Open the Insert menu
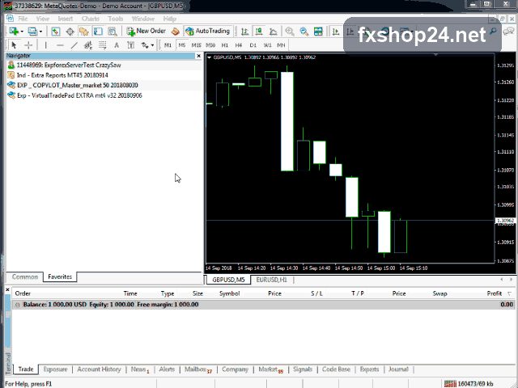Image resolution: width=518 pixels, height=388 pixels. pos(65,19)
